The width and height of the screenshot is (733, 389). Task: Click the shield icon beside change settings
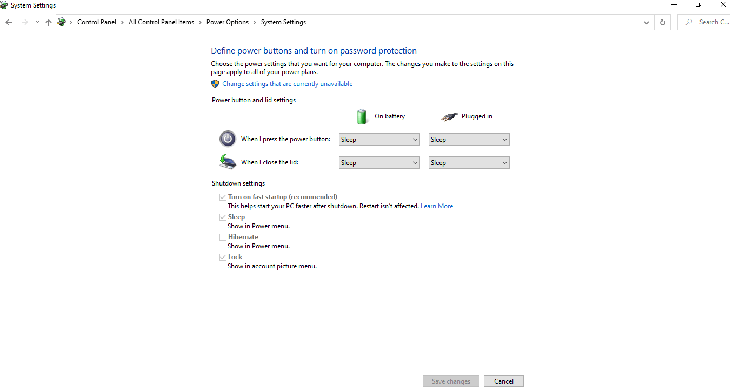[x=215, y=84]
